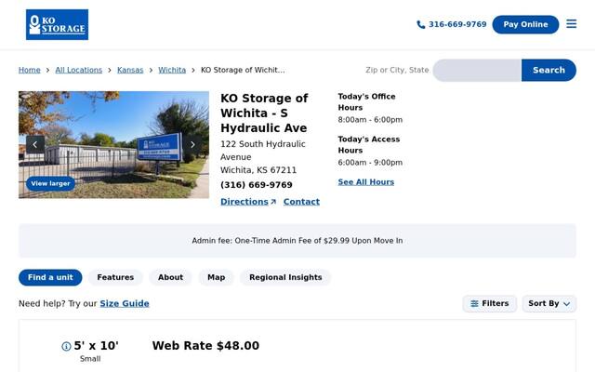Screen dimensions: 595x372
Task: Open the Size Guide link
Action: click(x=125, y=304)
